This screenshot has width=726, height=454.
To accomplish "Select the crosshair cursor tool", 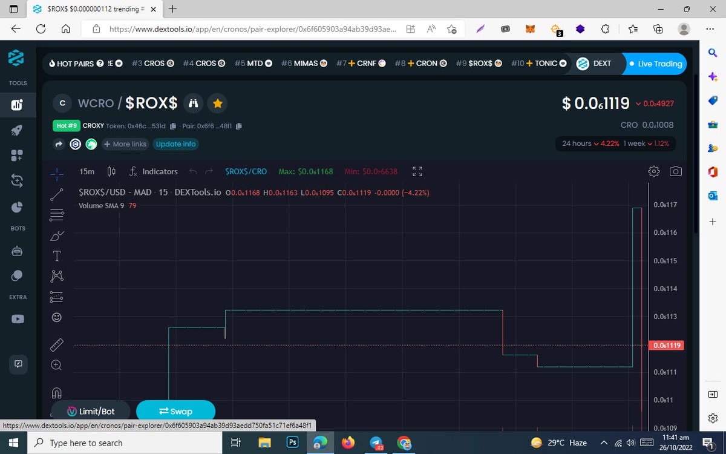I will click(56, 174).
